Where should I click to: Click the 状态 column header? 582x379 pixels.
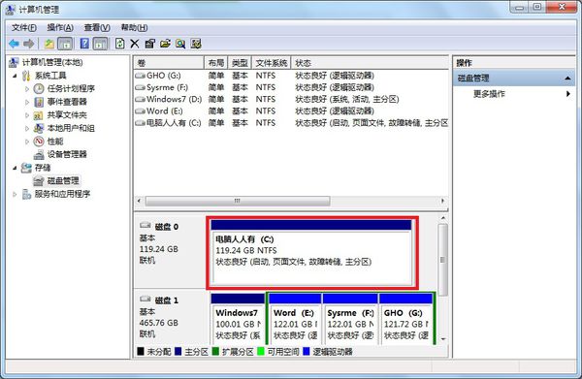coord(371,63)
